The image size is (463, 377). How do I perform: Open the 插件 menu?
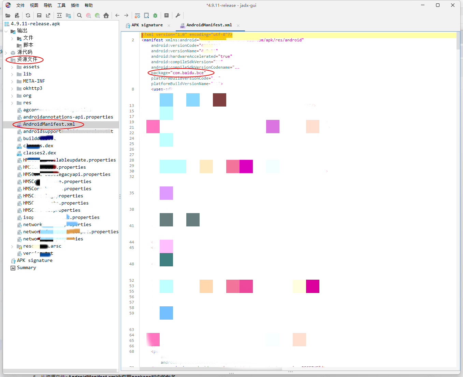(x=75, y=5)
